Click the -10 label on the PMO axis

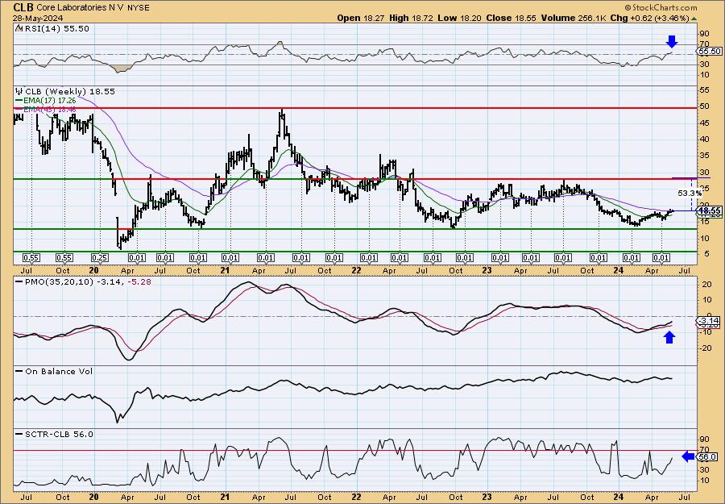(706, 332)
